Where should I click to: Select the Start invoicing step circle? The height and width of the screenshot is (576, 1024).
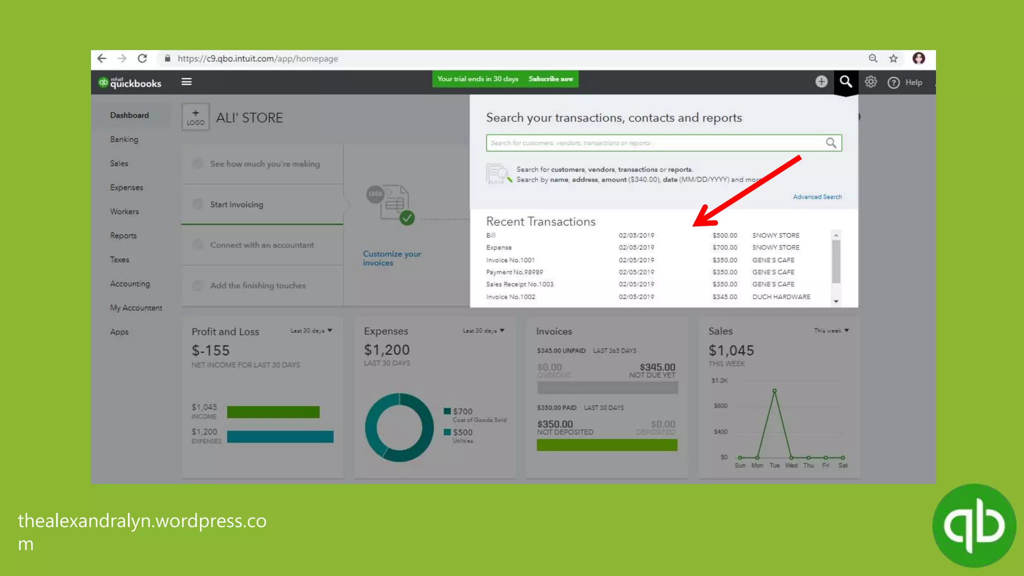pyautogui.click(x=198, y=204)
